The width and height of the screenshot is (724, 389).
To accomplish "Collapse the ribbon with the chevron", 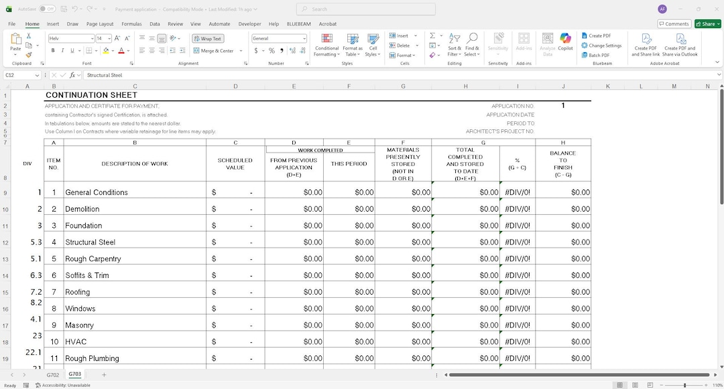I will click(717, 62).
